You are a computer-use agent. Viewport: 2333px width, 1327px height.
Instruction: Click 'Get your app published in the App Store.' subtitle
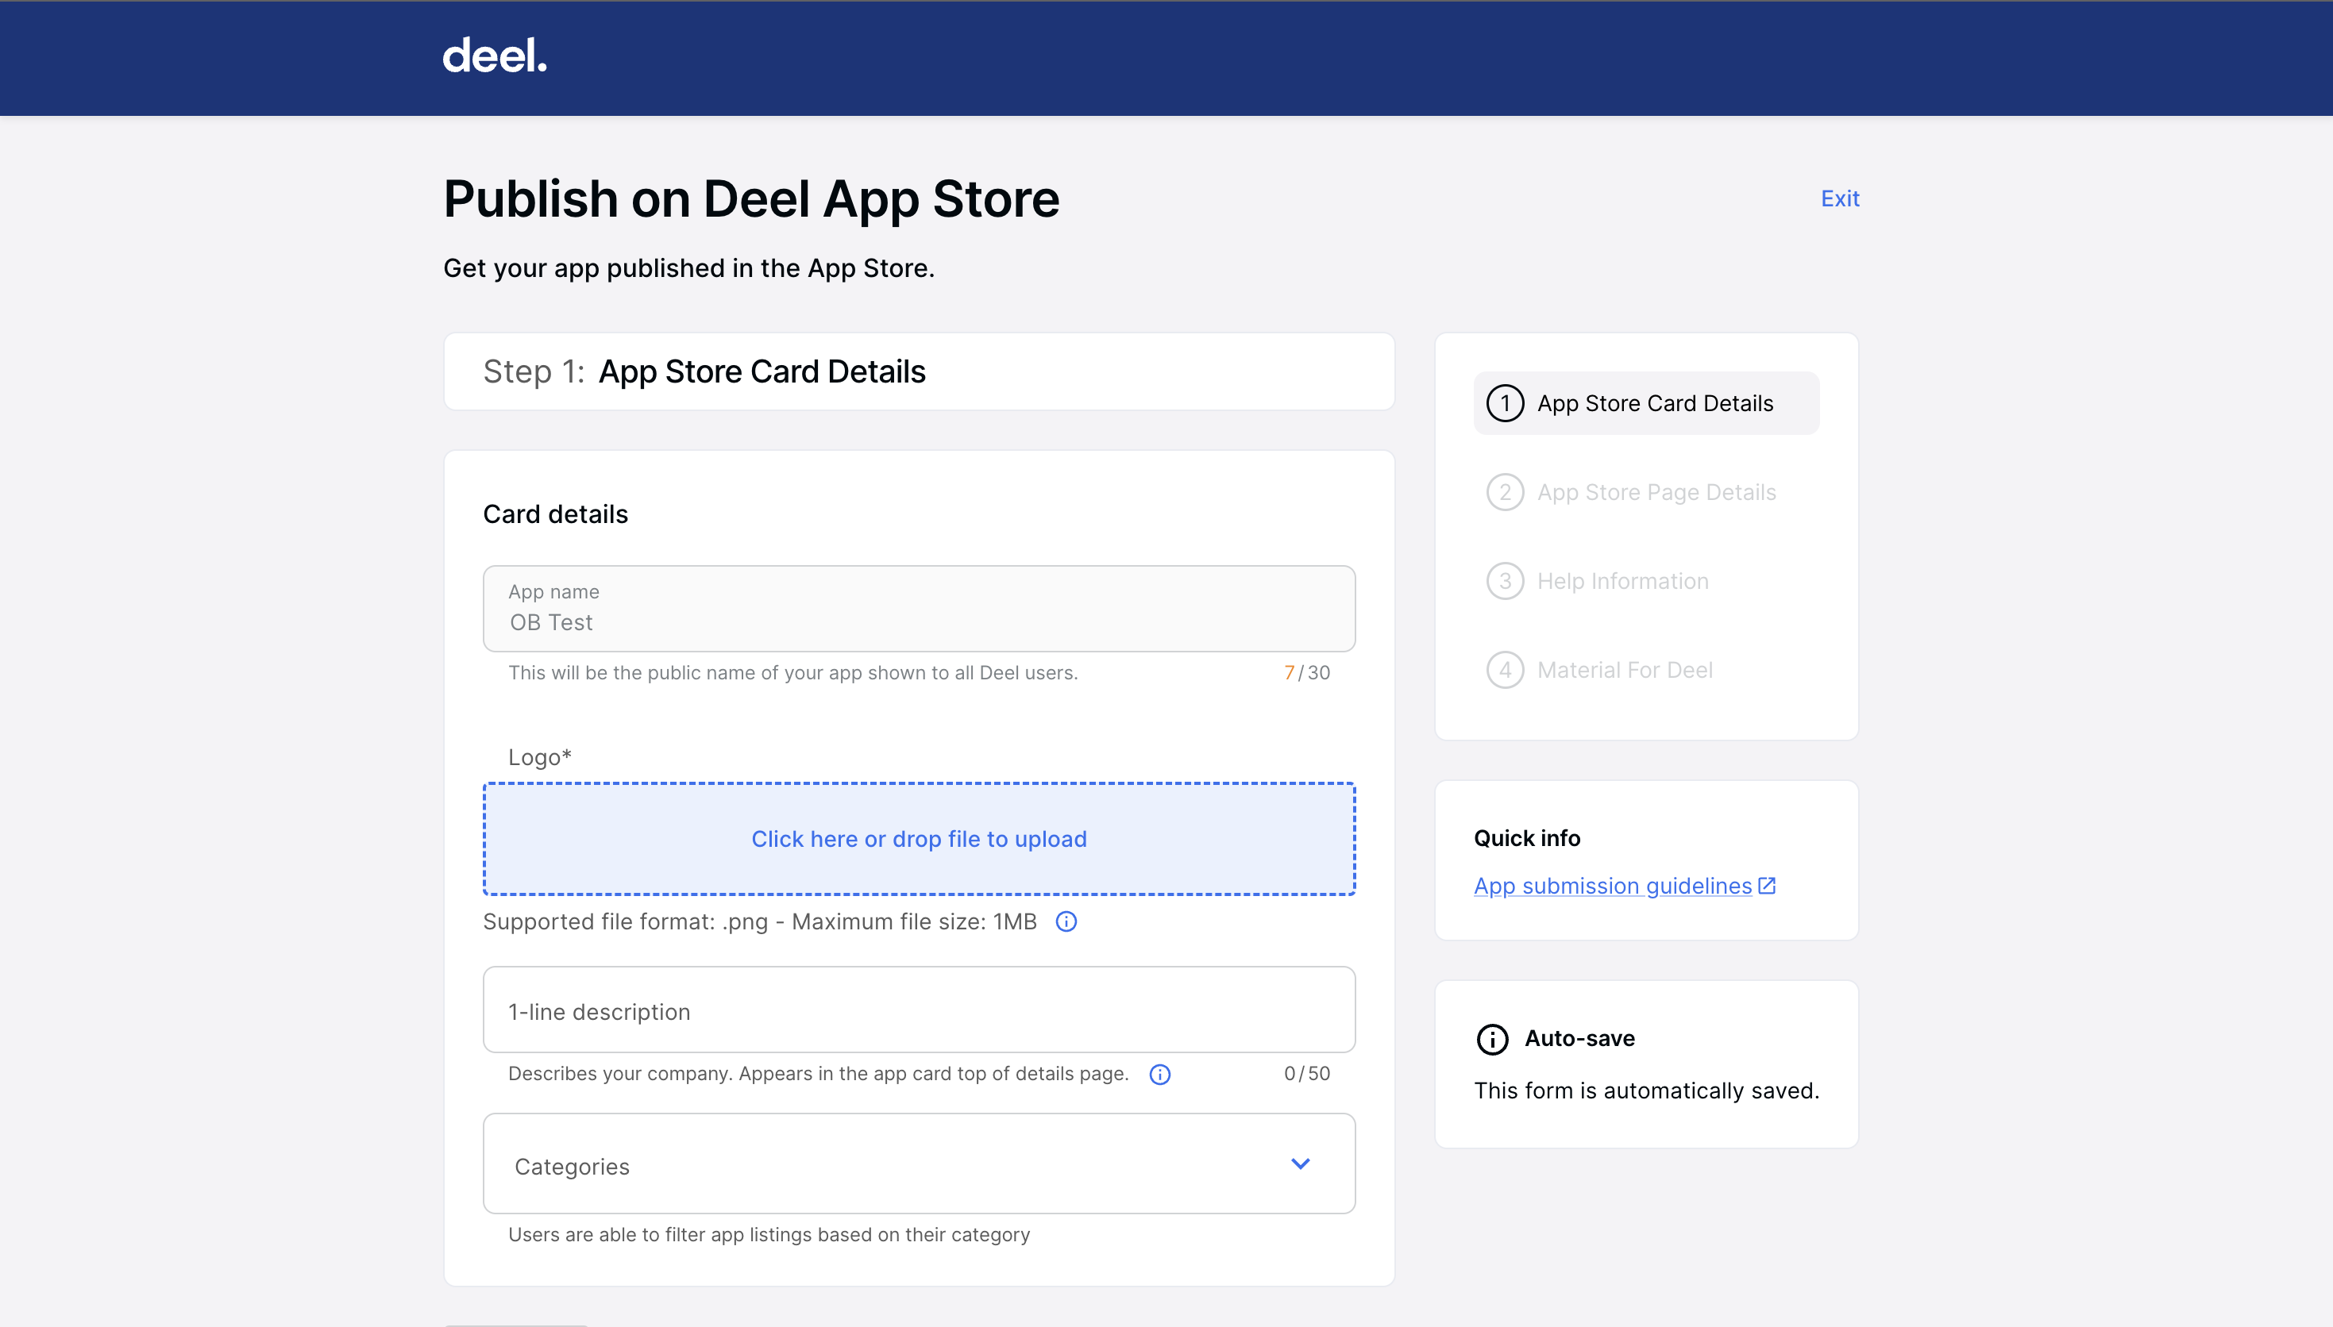click(689, 268)
